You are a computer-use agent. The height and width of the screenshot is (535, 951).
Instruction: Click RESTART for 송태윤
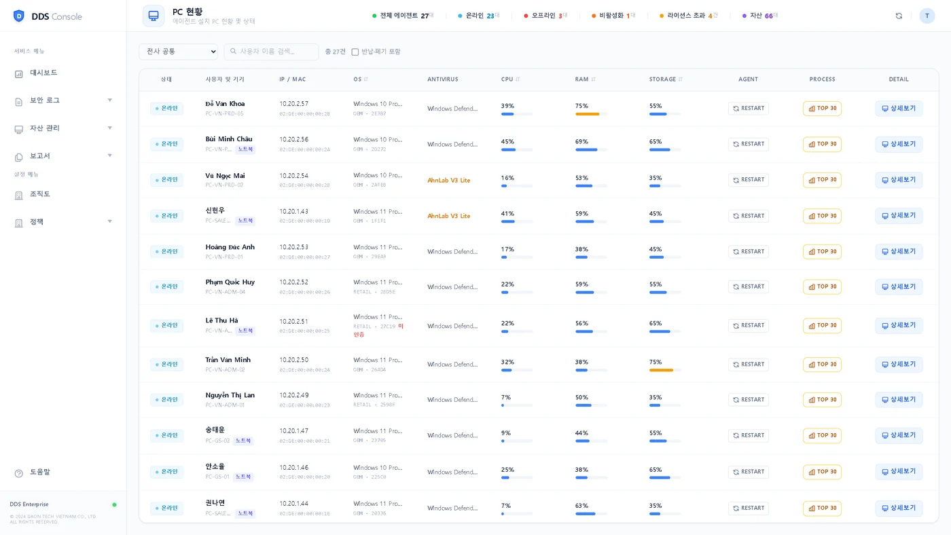(x=749, y=436)
